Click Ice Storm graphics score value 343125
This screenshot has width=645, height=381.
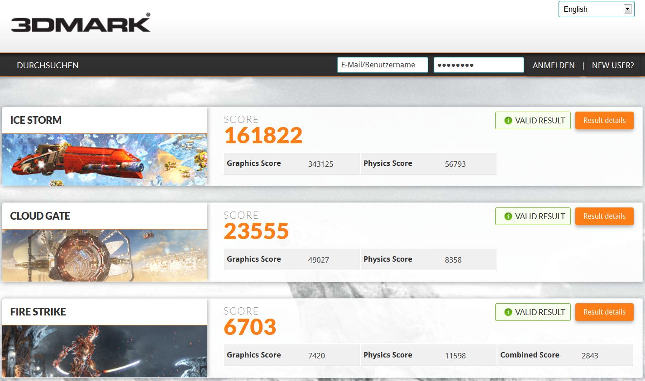tap(320, 164)
